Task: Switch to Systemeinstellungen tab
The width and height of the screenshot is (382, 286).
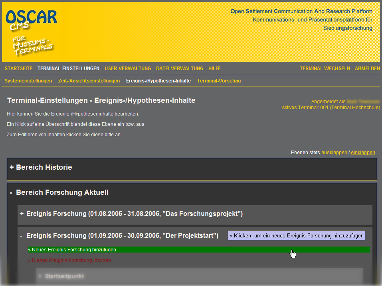Action: (x=28, y=81)
